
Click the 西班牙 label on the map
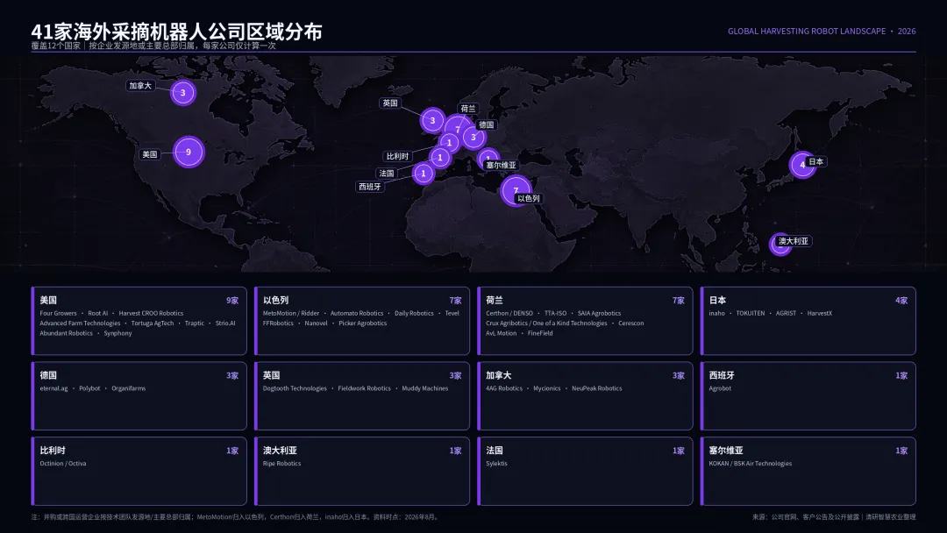point(370,187)
